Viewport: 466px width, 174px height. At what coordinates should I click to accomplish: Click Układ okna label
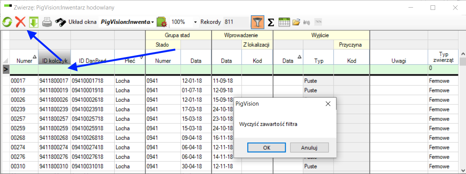82,22
